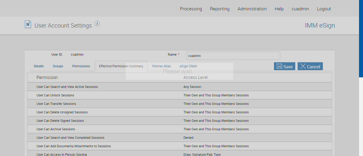Open the Reporting menu

(x=220, y=9)
